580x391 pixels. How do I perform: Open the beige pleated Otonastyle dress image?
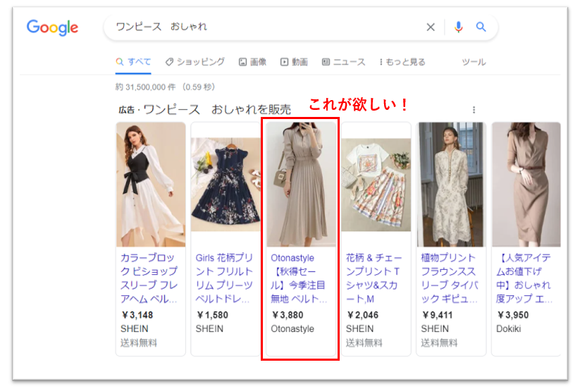(301, 185)
